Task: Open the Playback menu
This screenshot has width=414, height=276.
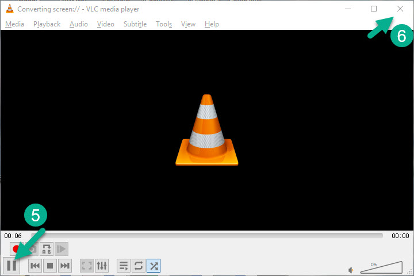Action: point(47,24)
